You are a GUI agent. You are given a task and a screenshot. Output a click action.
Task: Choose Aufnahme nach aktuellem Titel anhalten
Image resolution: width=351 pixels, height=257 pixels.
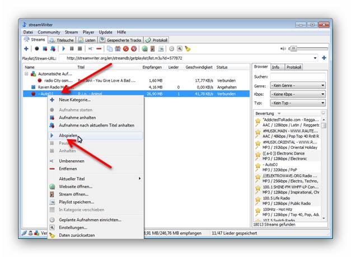point(96,125)
